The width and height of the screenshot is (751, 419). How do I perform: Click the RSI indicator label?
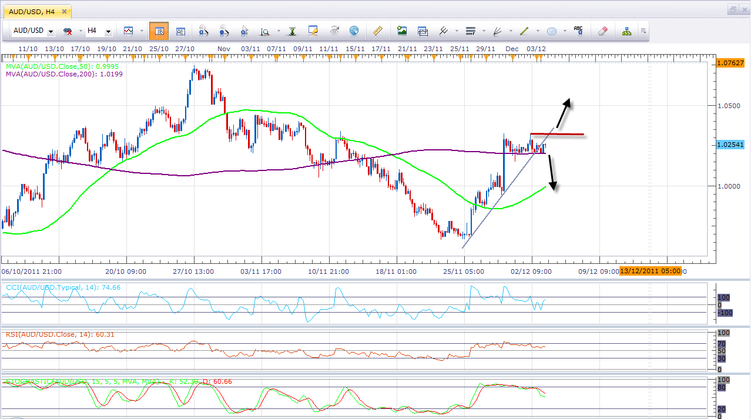[60, 334]
